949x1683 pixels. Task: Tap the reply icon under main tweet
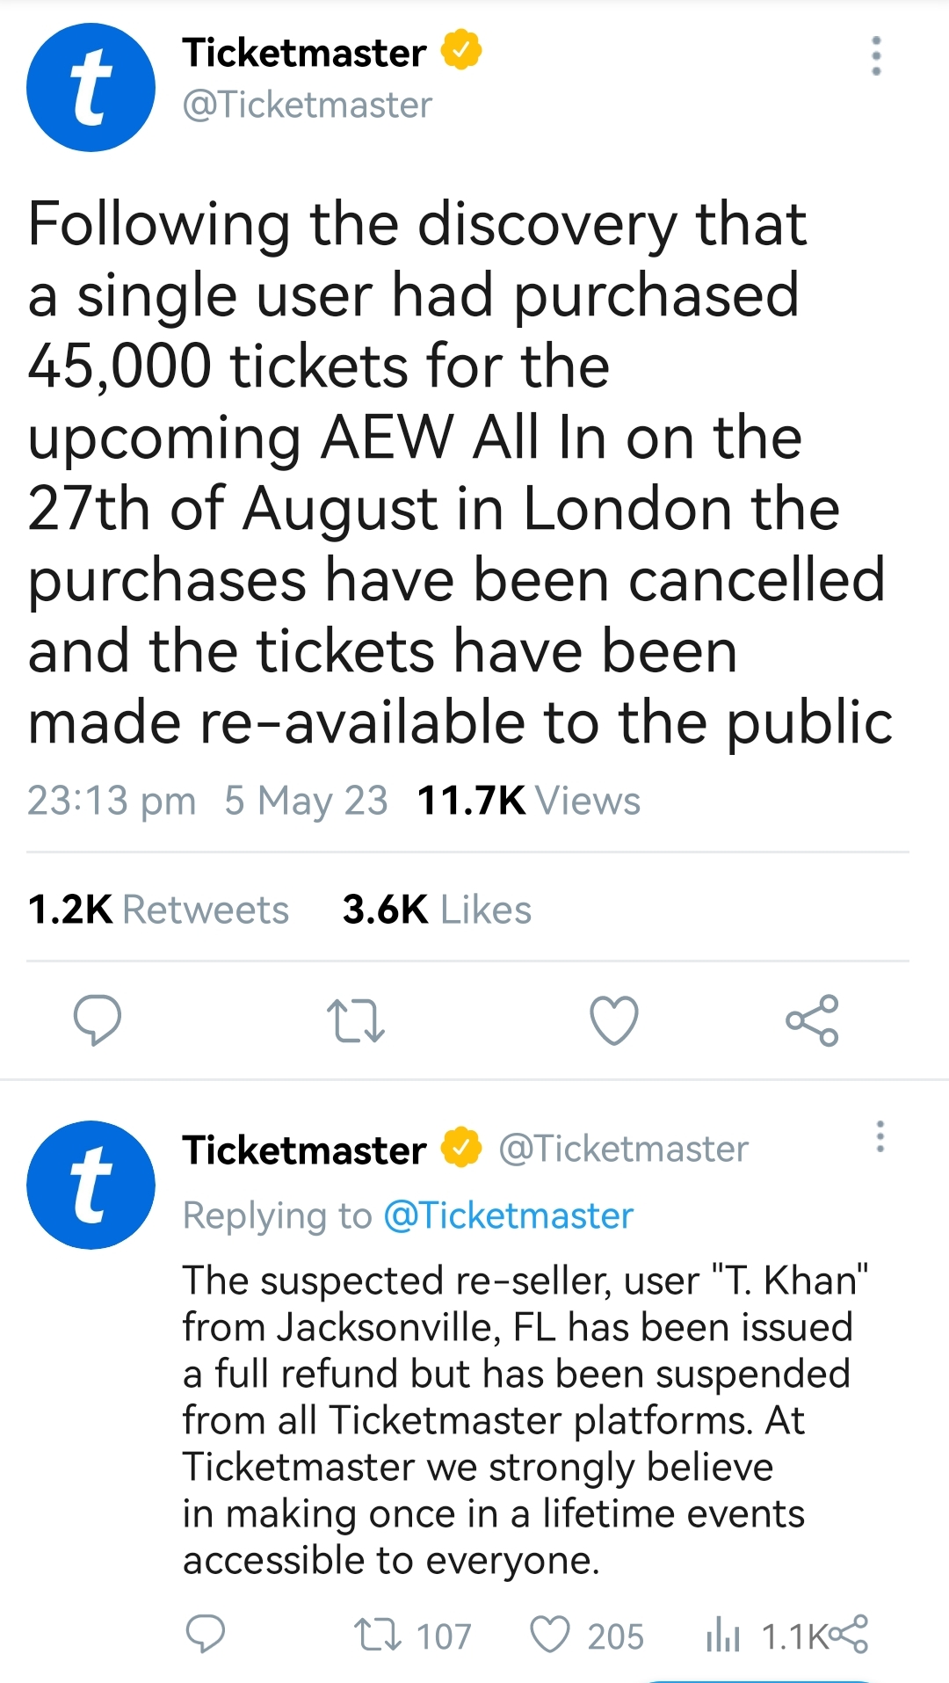coord(97,1019)
